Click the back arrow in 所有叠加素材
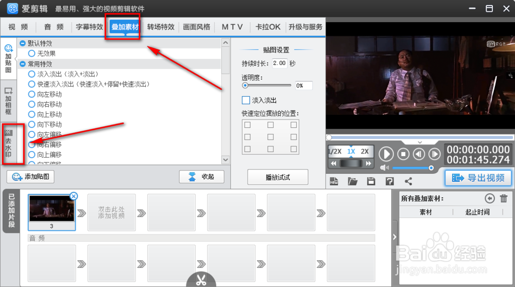515x287 pixels. [490, 198]
